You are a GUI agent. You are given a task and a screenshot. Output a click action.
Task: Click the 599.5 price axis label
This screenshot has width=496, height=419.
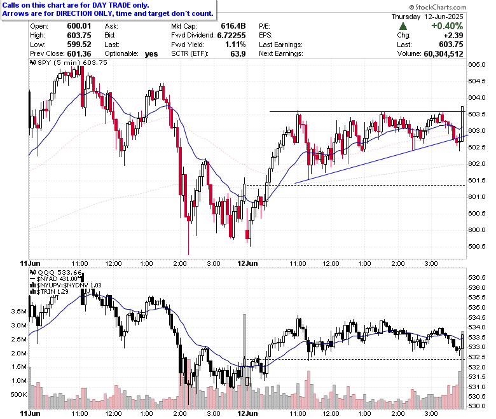click(x=477, y=246)
